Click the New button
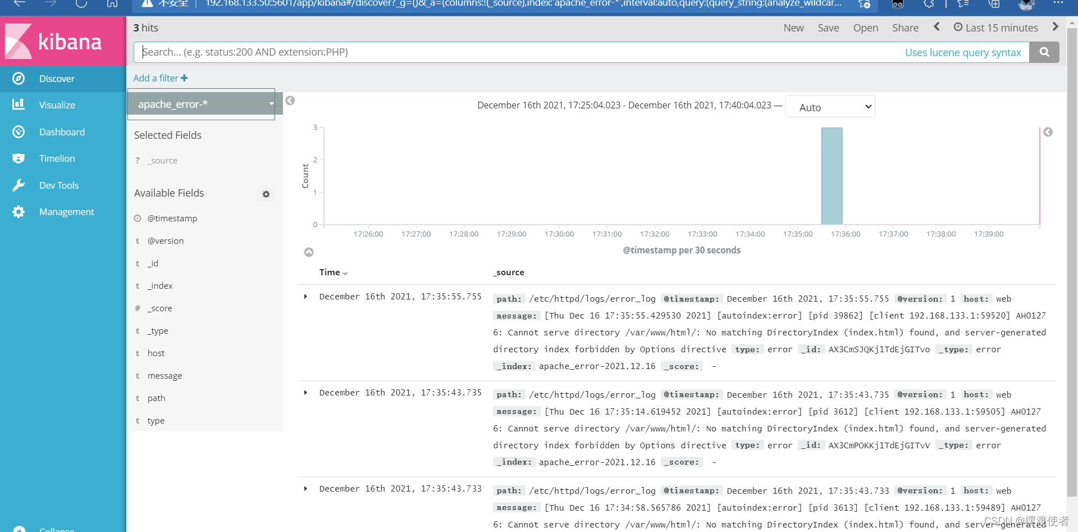 (x=793, y=28)
